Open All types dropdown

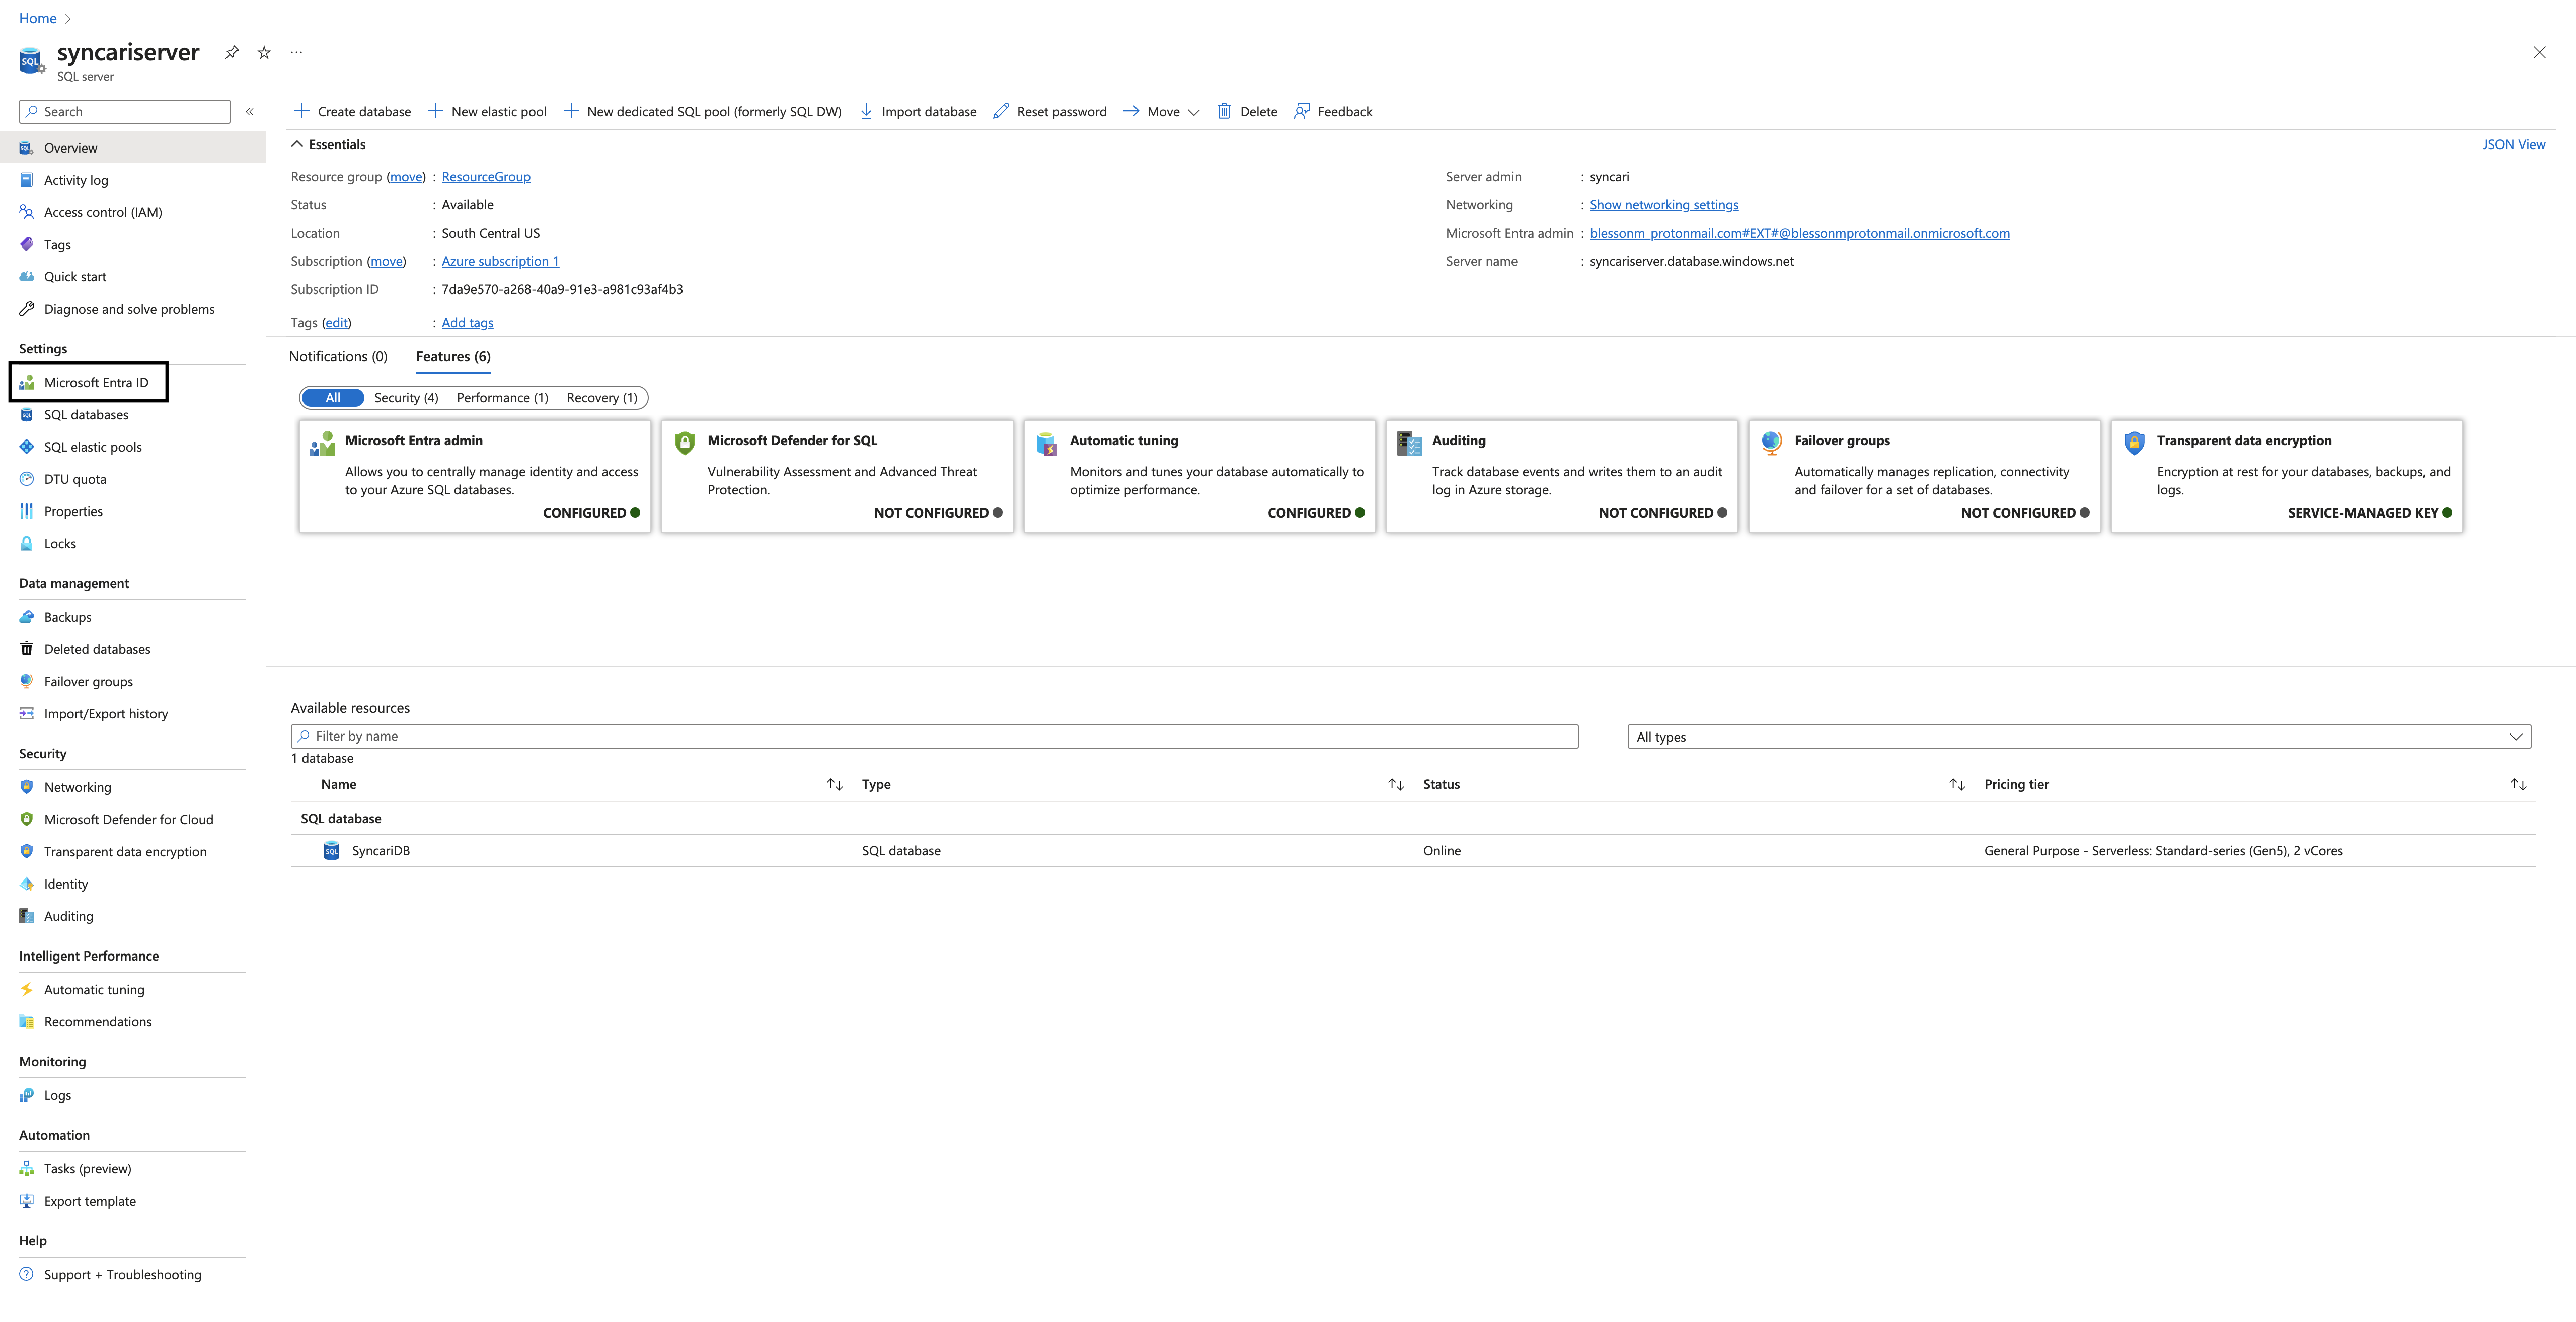2078,738
